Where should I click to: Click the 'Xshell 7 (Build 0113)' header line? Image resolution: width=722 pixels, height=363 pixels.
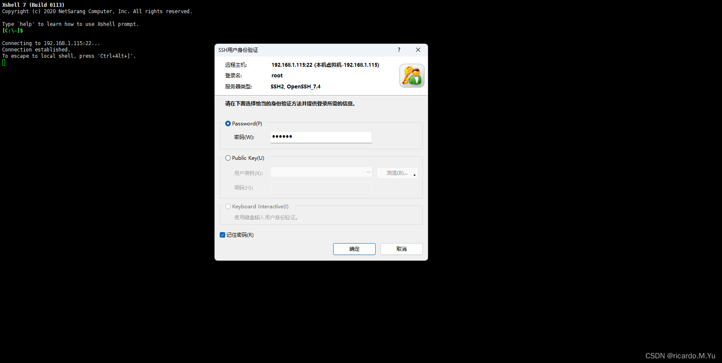click(x=33, y=5)
